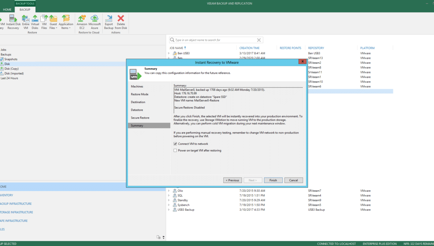434x246 pixels.
Task: Open Virtual Disks restore option
Action: coord(35,22)
